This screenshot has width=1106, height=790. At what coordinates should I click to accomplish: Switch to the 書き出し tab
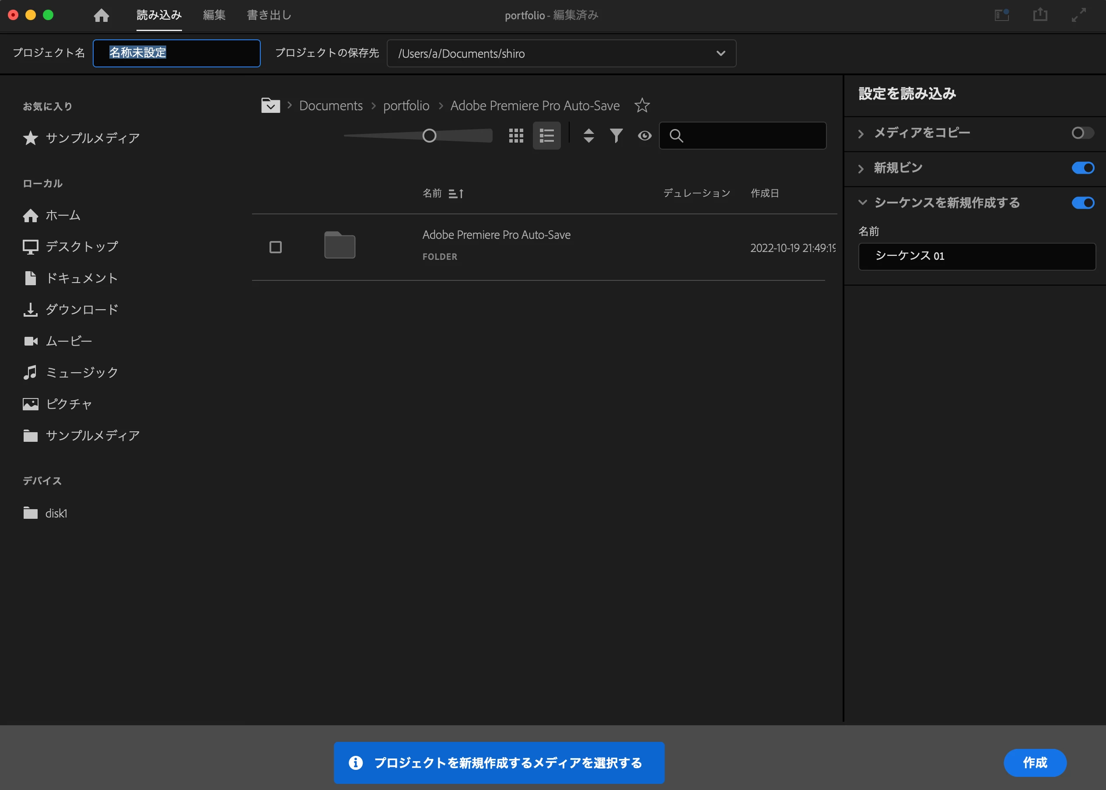(x=269, y=16)
